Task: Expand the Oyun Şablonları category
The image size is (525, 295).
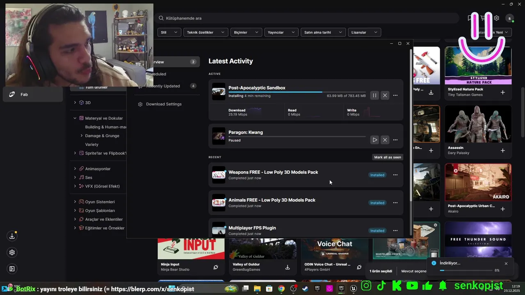Action: 75,211
